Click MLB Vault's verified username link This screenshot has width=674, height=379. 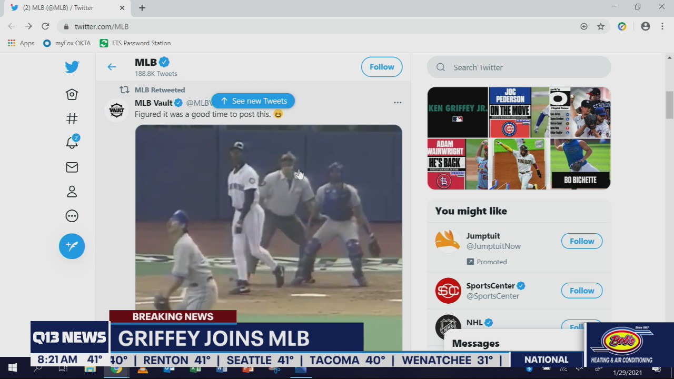click(153, 103)
